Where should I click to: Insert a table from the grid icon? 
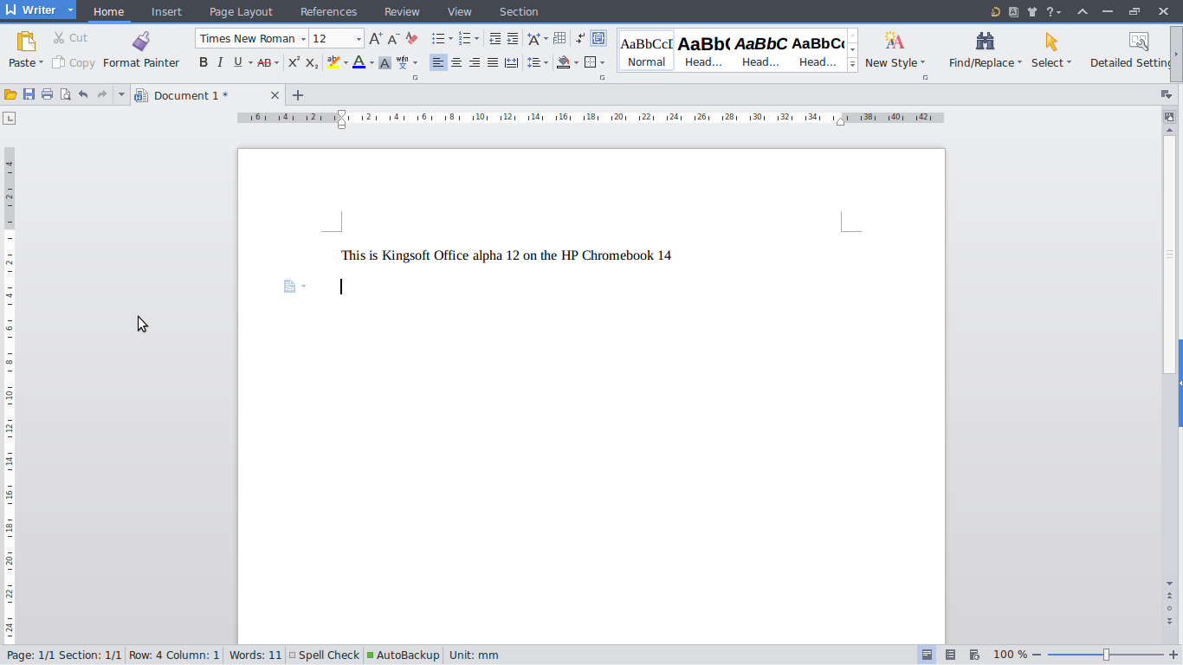(559, 39)
